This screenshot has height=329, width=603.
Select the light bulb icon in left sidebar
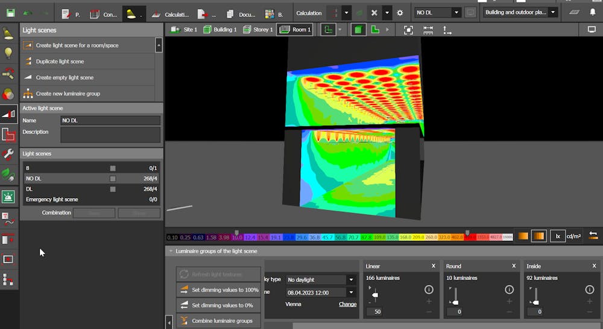[8, 53]
